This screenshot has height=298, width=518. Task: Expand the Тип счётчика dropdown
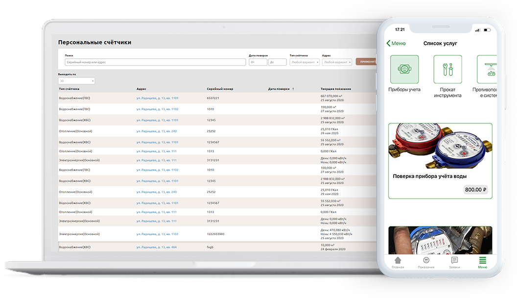pyautogui.click(x=305, y=62)
